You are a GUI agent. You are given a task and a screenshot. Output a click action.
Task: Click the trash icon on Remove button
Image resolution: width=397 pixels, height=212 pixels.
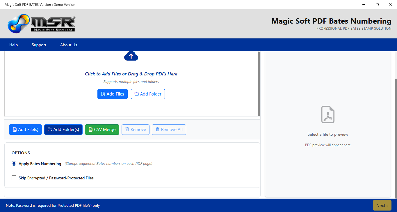[x=127, y=130]
